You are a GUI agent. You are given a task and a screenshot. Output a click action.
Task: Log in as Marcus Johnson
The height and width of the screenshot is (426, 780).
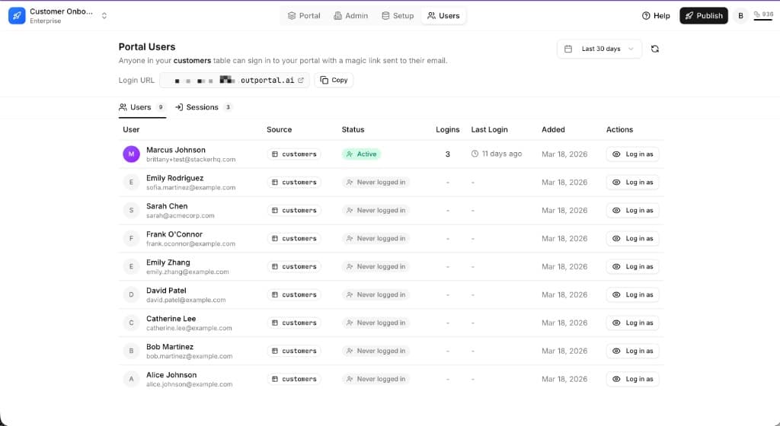(x=633, y=154)
